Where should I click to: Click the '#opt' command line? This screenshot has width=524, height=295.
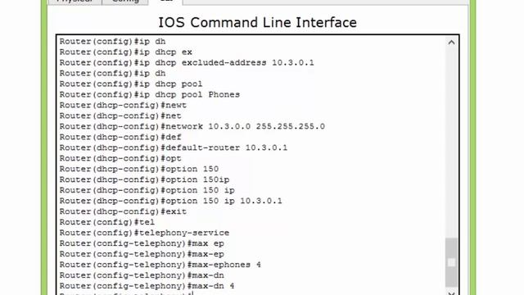coord(120,158)
